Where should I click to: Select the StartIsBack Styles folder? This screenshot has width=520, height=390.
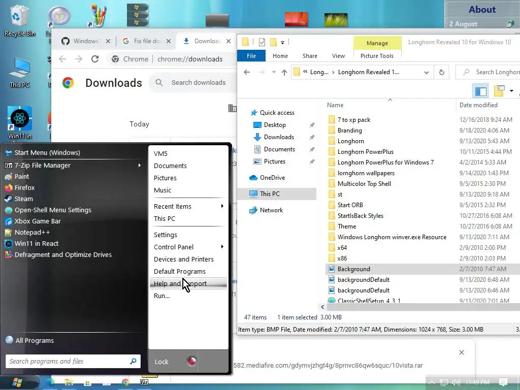[361, 215]
